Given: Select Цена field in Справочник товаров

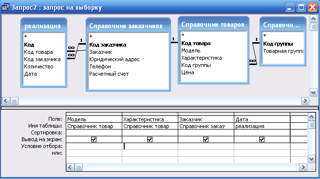Looking at the screenshot, I should tap(188, 73).
